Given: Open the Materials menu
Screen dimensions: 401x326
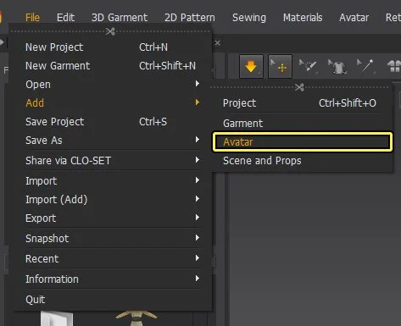Looking at the screenshot, I should click(x=303, y=18).
